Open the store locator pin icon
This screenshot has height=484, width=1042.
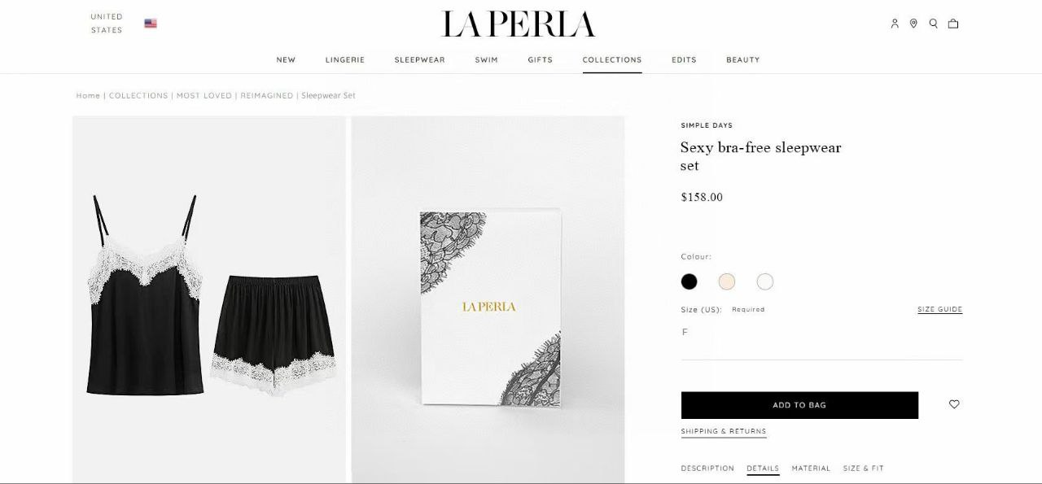913,24
